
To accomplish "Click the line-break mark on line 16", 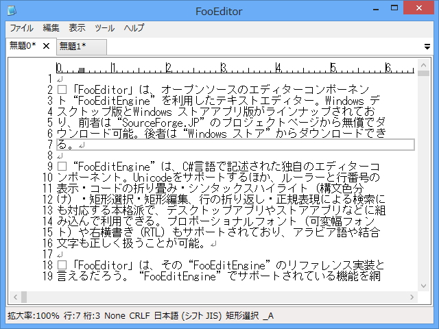I will (213, 245).
